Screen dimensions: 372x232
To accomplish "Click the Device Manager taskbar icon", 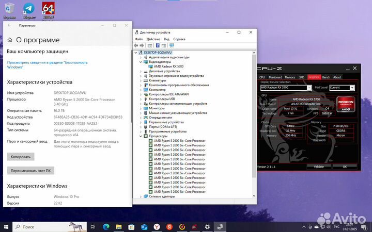I will [220, 227].
